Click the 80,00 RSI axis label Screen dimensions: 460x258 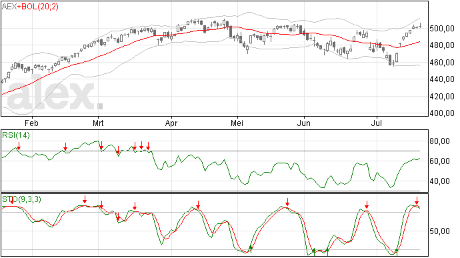coord(439,141)
